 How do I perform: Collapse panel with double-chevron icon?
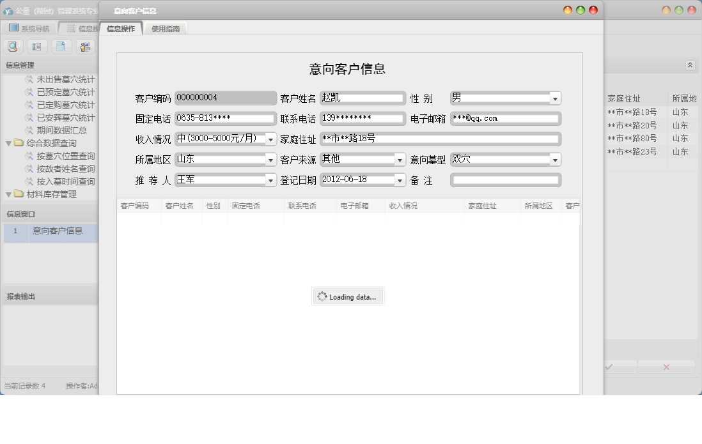click(x=690, y=65)
